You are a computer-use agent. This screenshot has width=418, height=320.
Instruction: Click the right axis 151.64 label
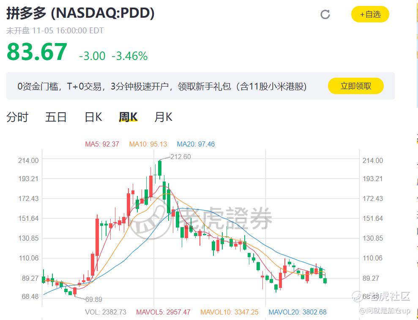pos(373,218)
